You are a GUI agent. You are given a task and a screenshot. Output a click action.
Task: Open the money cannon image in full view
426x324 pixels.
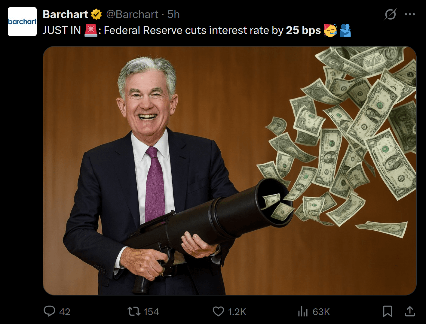tap(230, 171)
